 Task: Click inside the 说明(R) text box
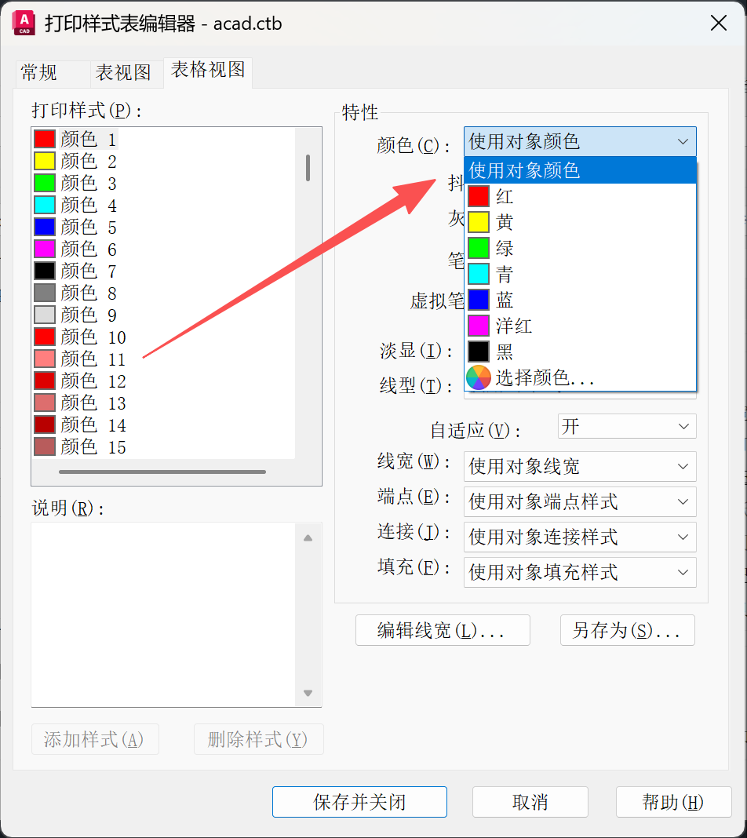tap(163, 614)
